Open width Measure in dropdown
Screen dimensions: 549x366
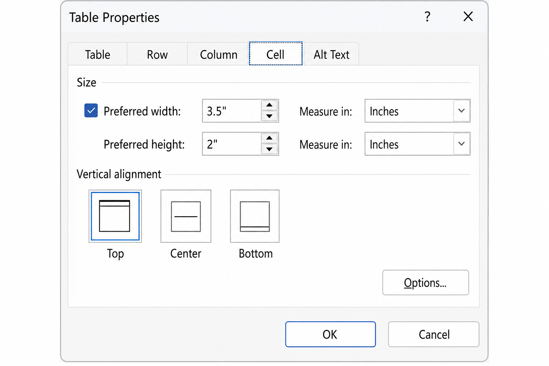click(x=461, y=111)
